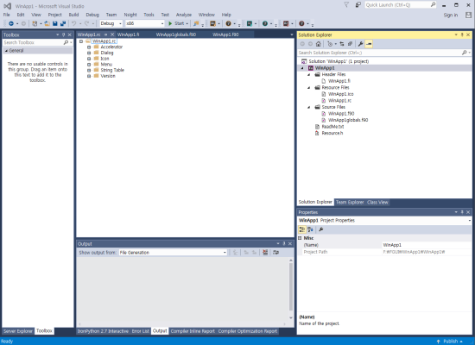The image size is (475, 345).
Task: Click Clear All icon in Output toolbar
Action: tap(265, 253)
